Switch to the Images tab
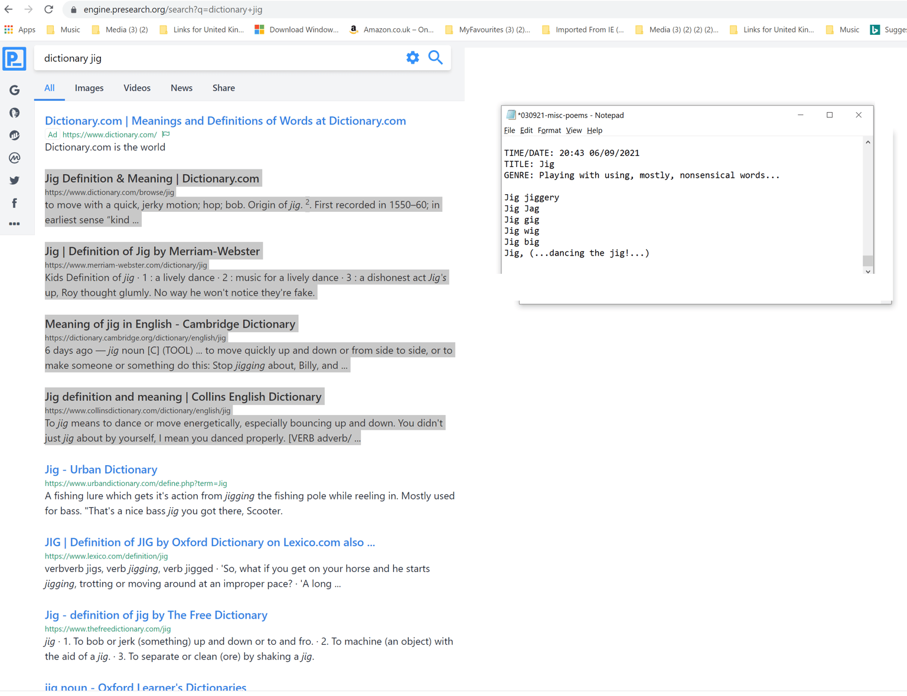Image resolution: width=907 pixels, height=696 pixels. pyautogui.click(x=89, y=88)
